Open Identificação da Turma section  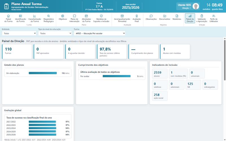pos(20,18)
